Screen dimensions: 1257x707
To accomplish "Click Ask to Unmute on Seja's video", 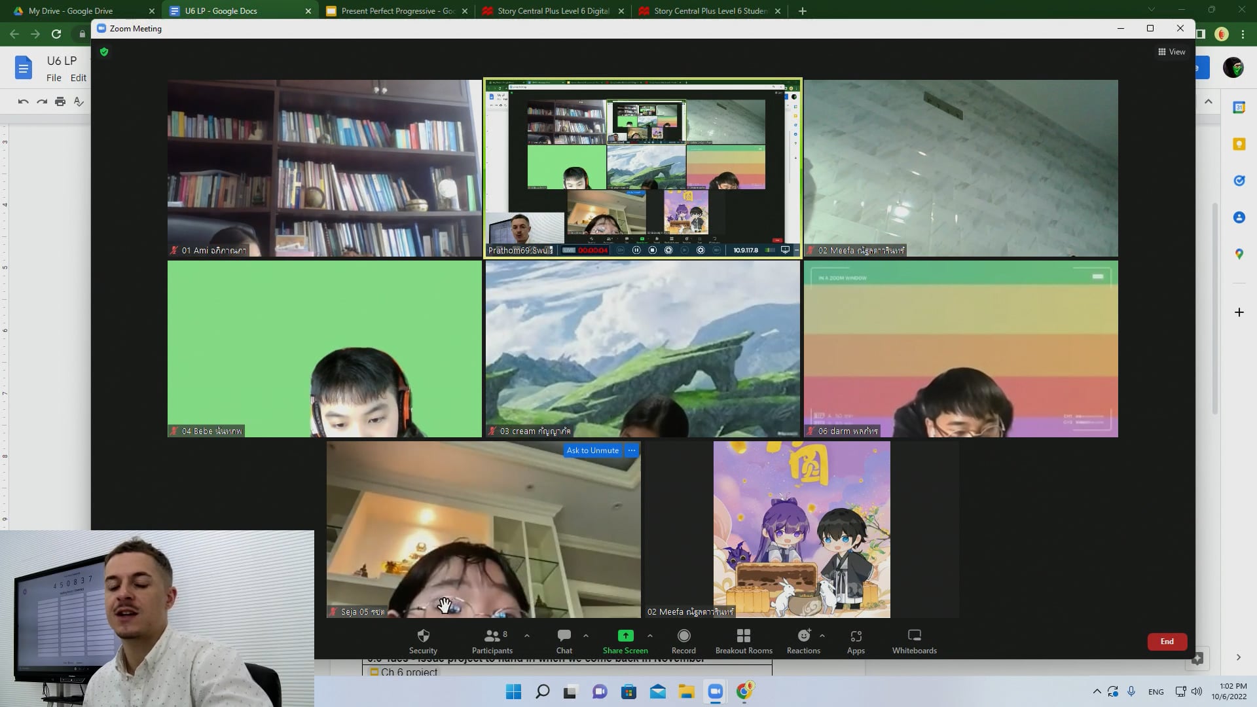I will [x=592, y=450].
